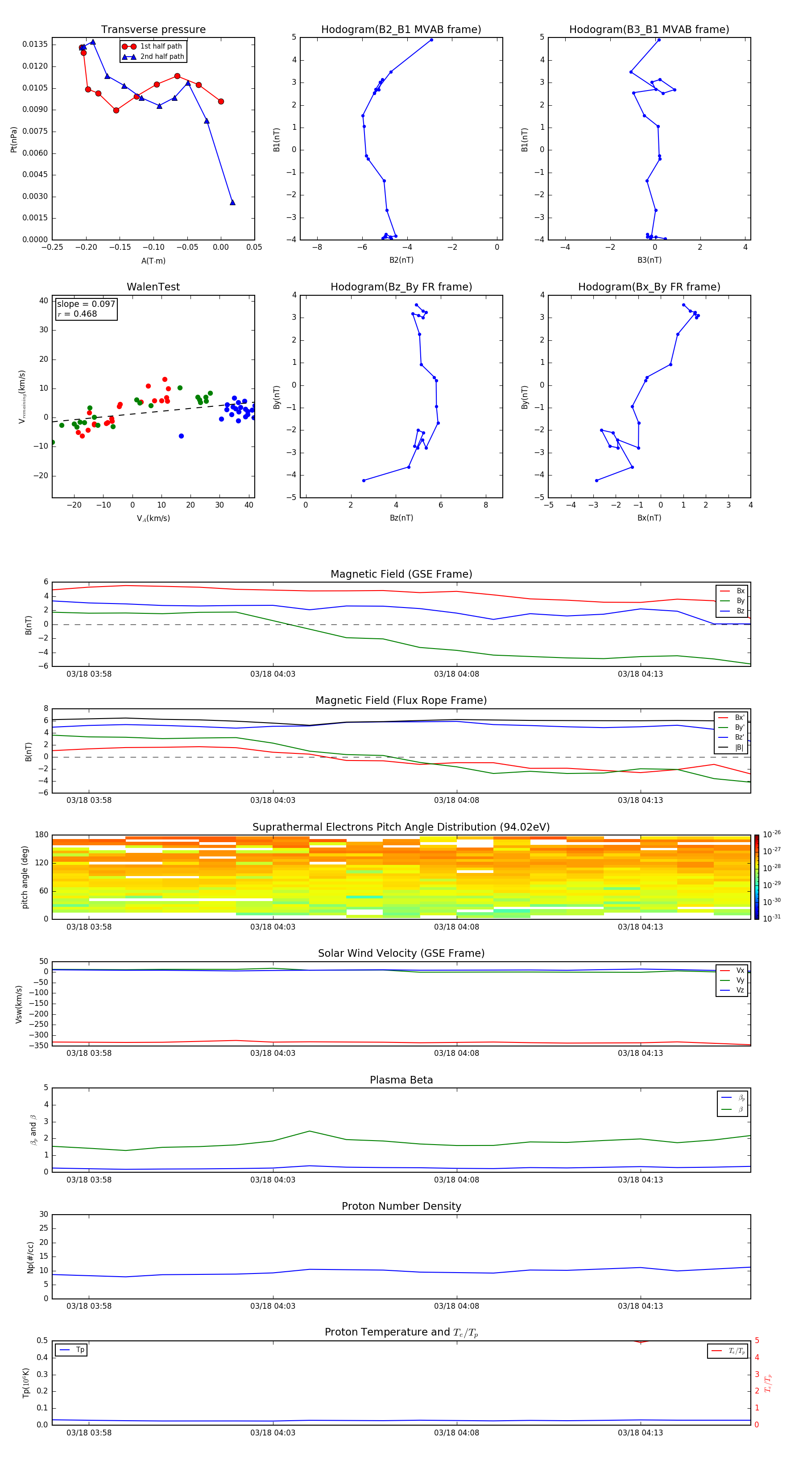Click 'By' legend entry in GSE magnetic field plot
Viewport: 803px width, 1472px height.
733,601
